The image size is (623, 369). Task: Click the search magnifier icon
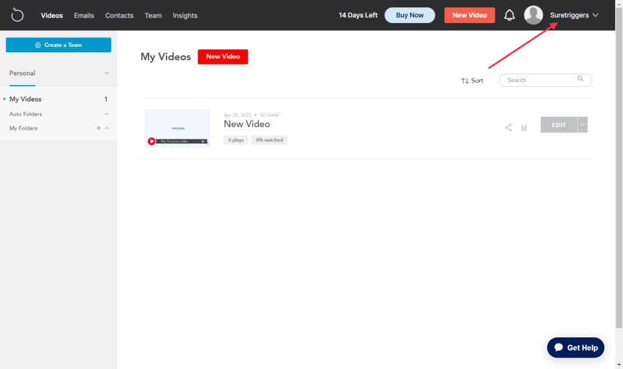[x=580, y=79]
